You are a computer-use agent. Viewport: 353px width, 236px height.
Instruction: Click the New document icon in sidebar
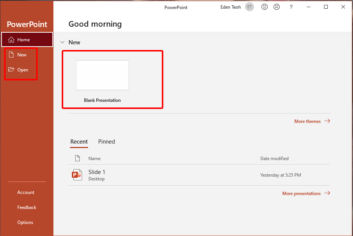[11, 55]
